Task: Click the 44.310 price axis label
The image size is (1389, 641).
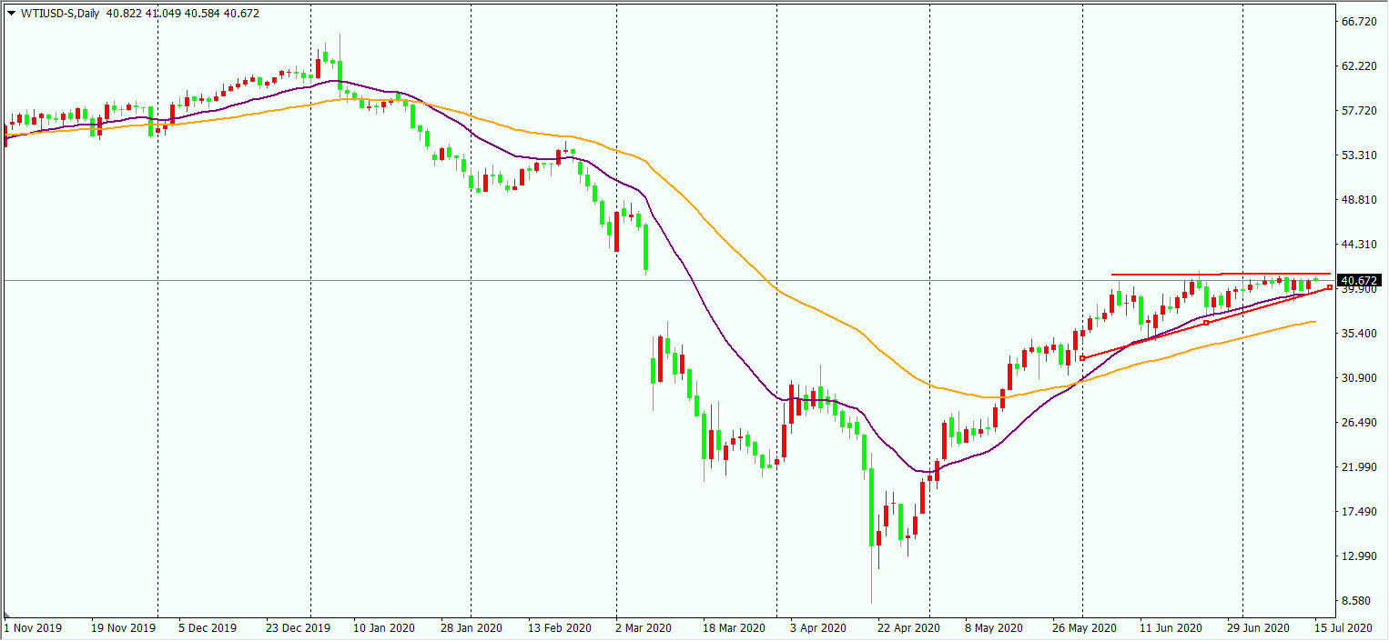Action: 1359,244
